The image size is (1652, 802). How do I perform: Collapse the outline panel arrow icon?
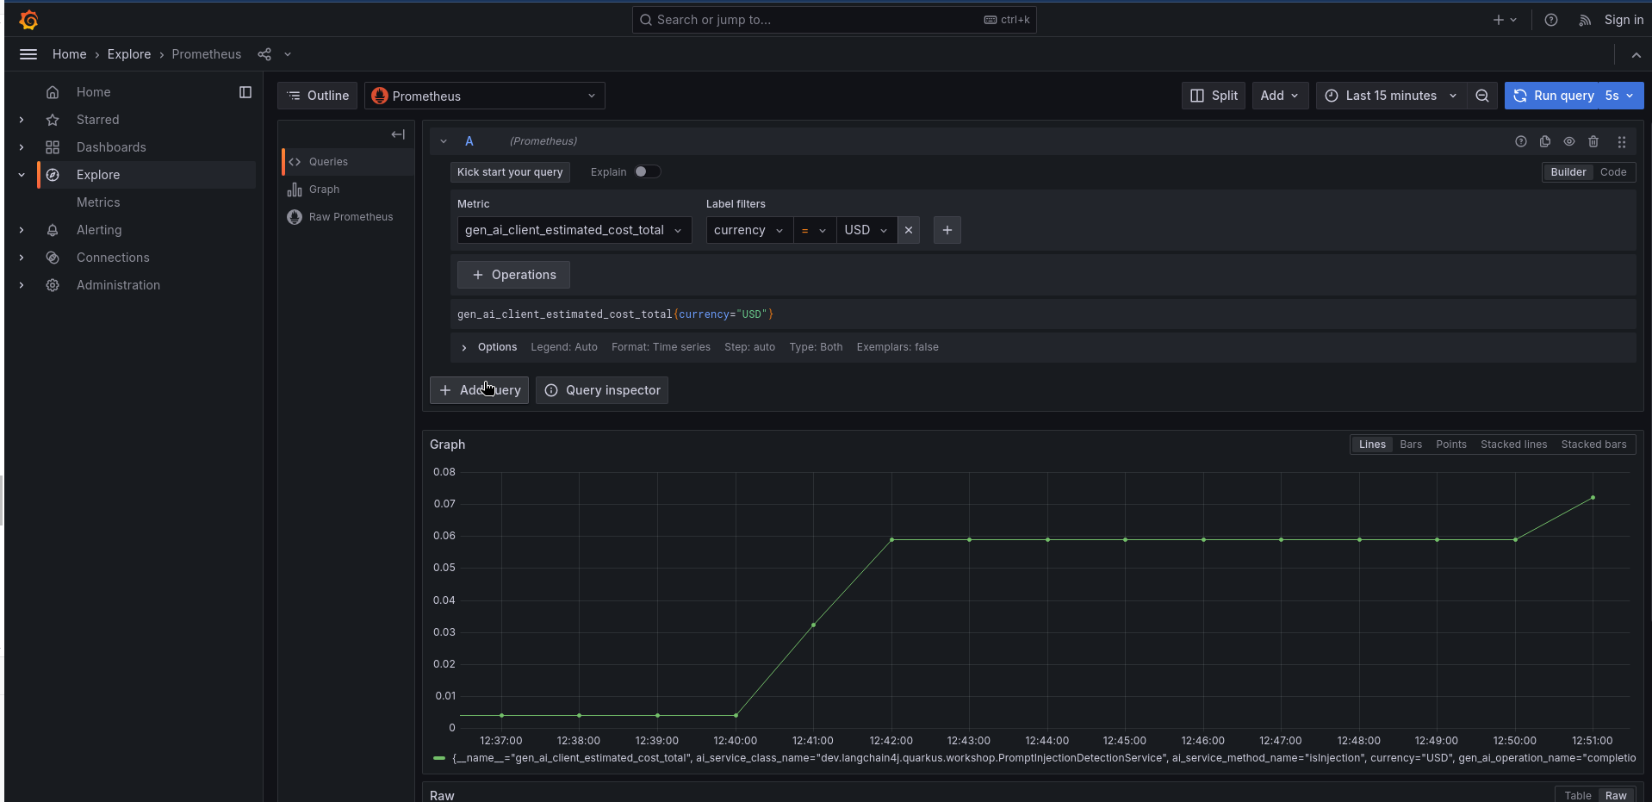tap(398, 134)
